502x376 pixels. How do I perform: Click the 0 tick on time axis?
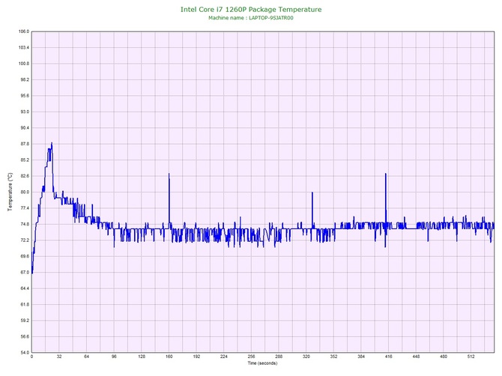[31, 357]
